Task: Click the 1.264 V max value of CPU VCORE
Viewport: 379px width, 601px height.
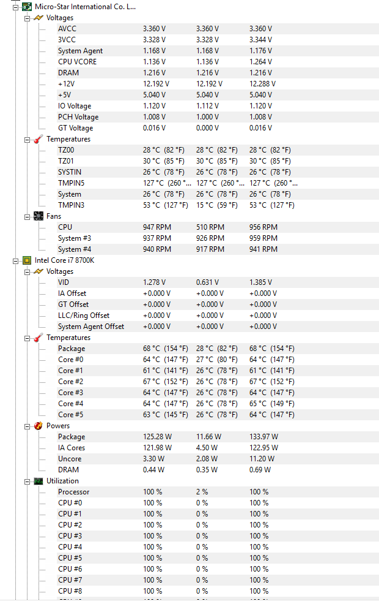Action: 261,62
